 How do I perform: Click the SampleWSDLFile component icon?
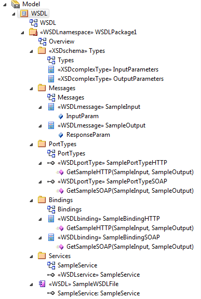coord(42,284)
